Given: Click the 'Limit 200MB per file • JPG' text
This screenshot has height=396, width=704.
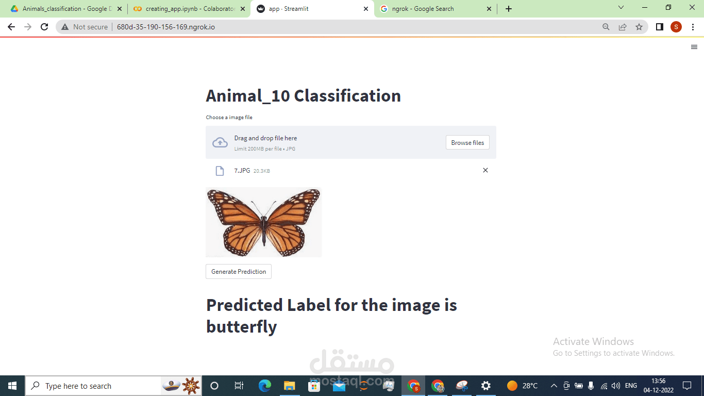Looking at the screenshot, I should point(265,149).
